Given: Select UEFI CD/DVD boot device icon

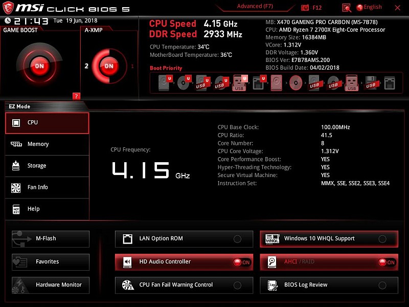Looking at the screenshot, I should 184,83.
